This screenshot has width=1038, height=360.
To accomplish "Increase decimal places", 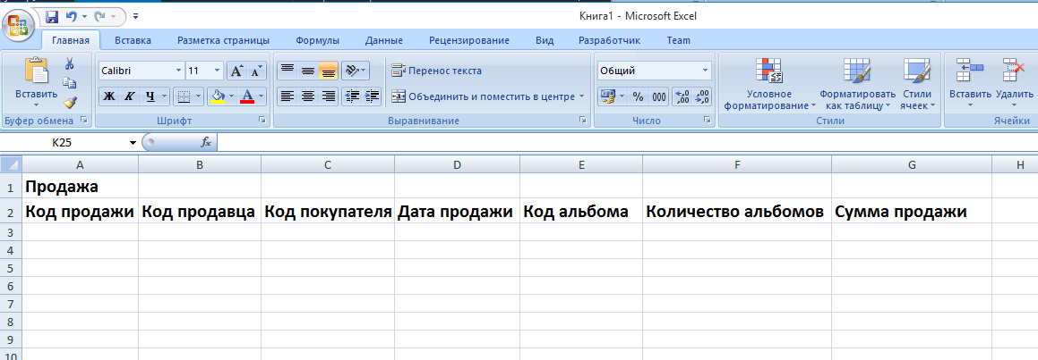I will (682, 97).
